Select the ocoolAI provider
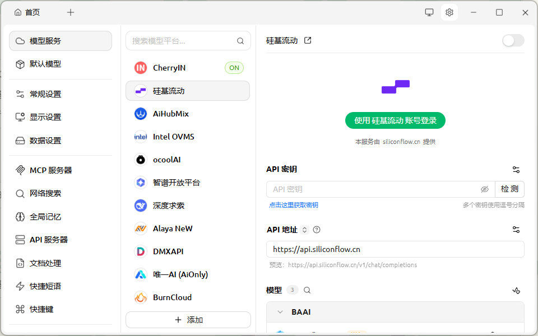The image size is (538, 336). pos(188,160)
